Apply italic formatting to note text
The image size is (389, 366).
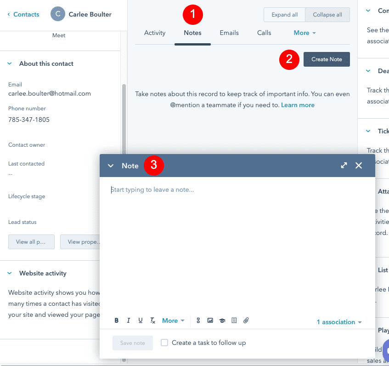pyautogui.click(x=129, y=320)
